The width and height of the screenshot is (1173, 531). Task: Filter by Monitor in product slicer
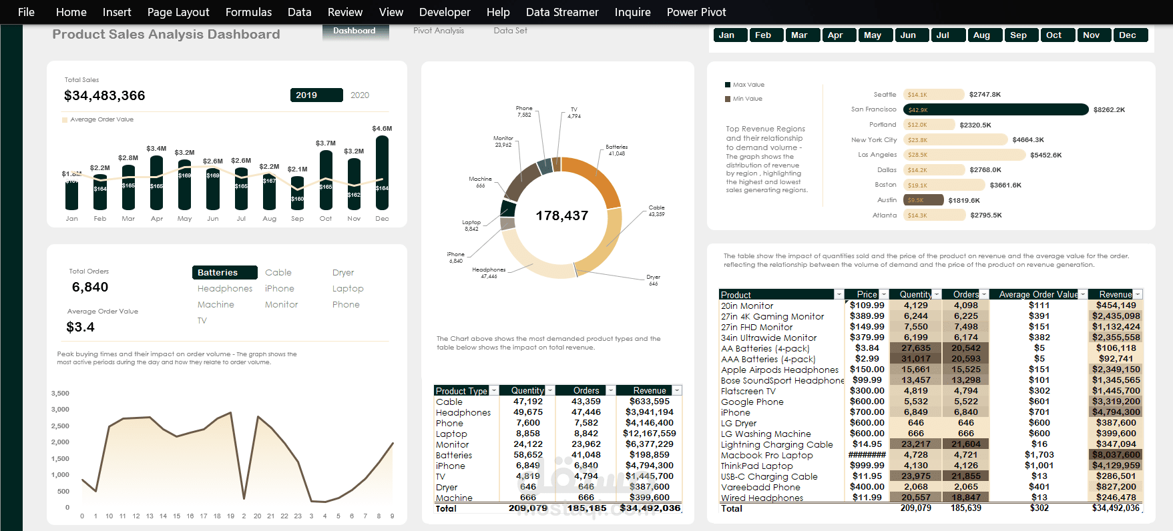(282, 305)
